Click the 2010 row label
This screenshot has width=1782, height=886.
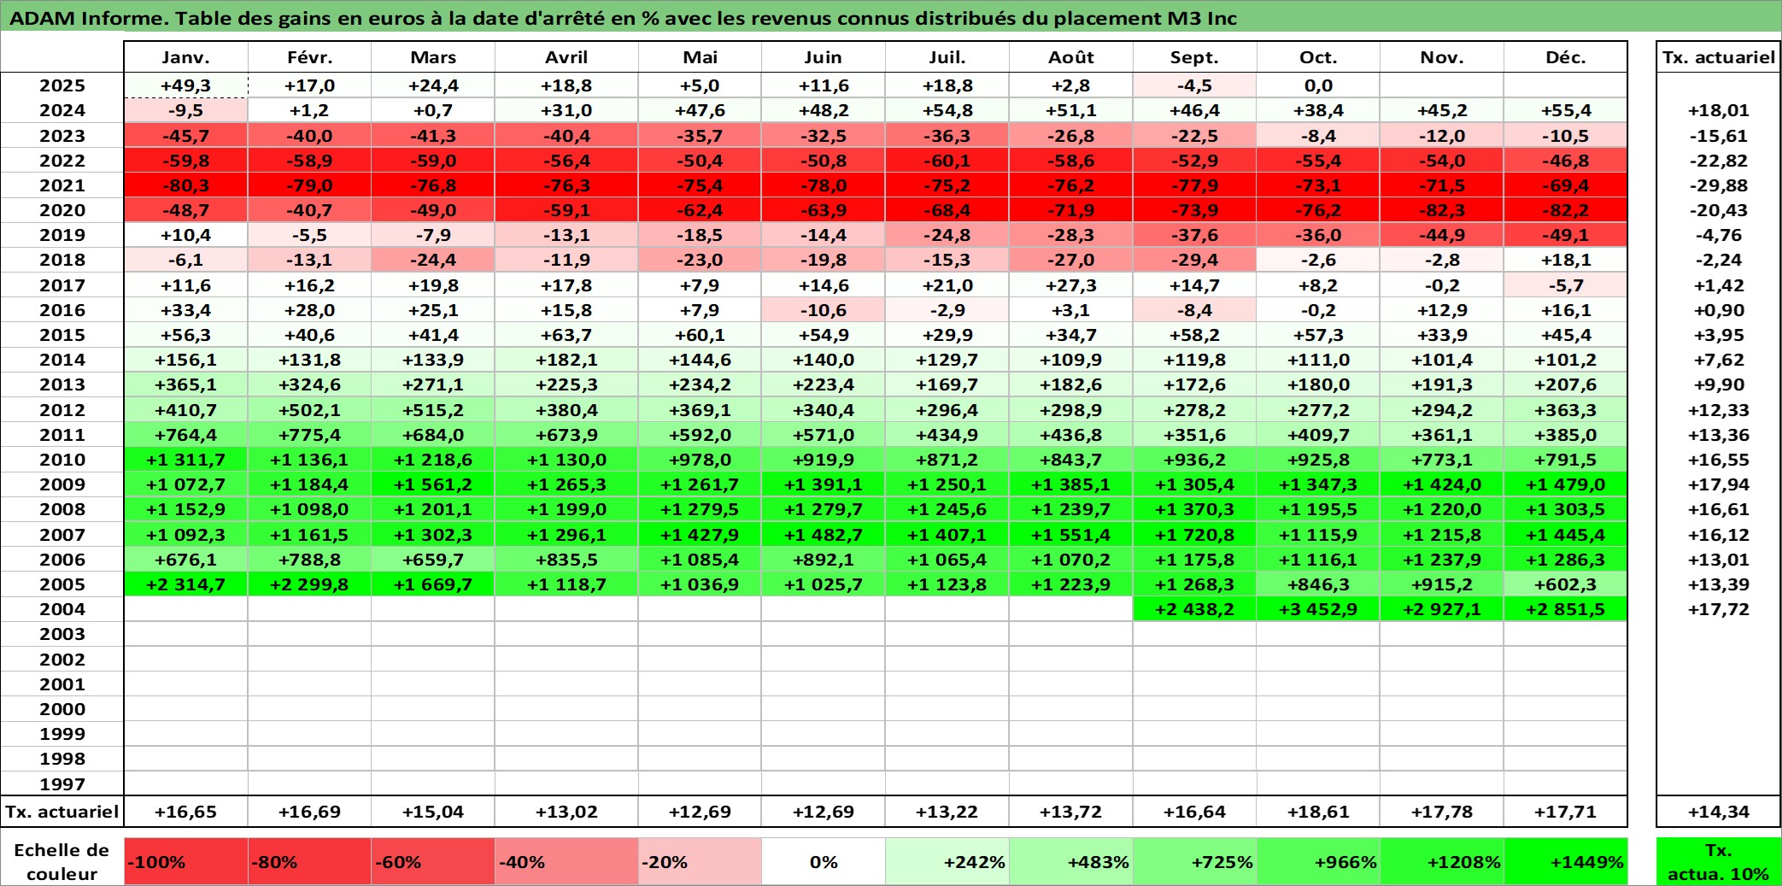click(x=62, y=460)
